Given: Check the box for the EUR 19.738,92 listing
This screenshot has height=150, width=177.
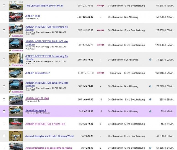Looking at the screenshot, I should [4, 30].
